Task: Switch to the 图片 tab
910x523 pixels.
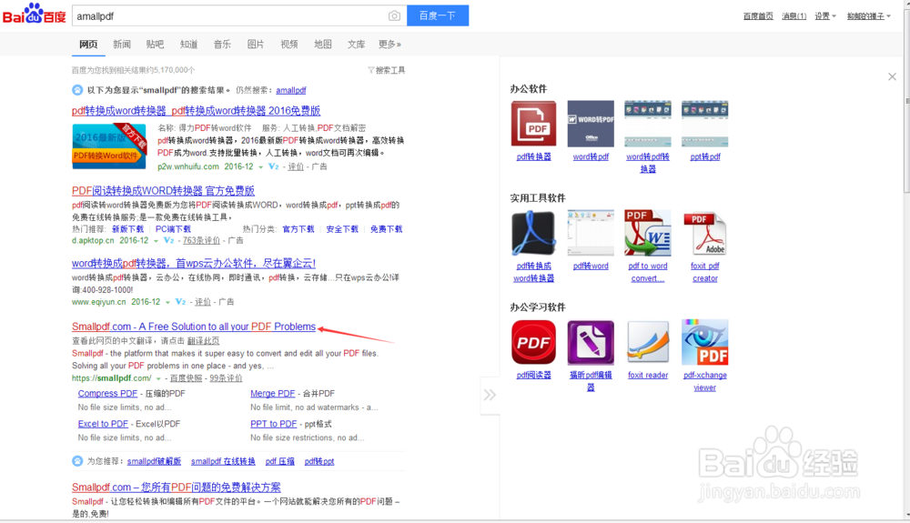Action: 256,44
